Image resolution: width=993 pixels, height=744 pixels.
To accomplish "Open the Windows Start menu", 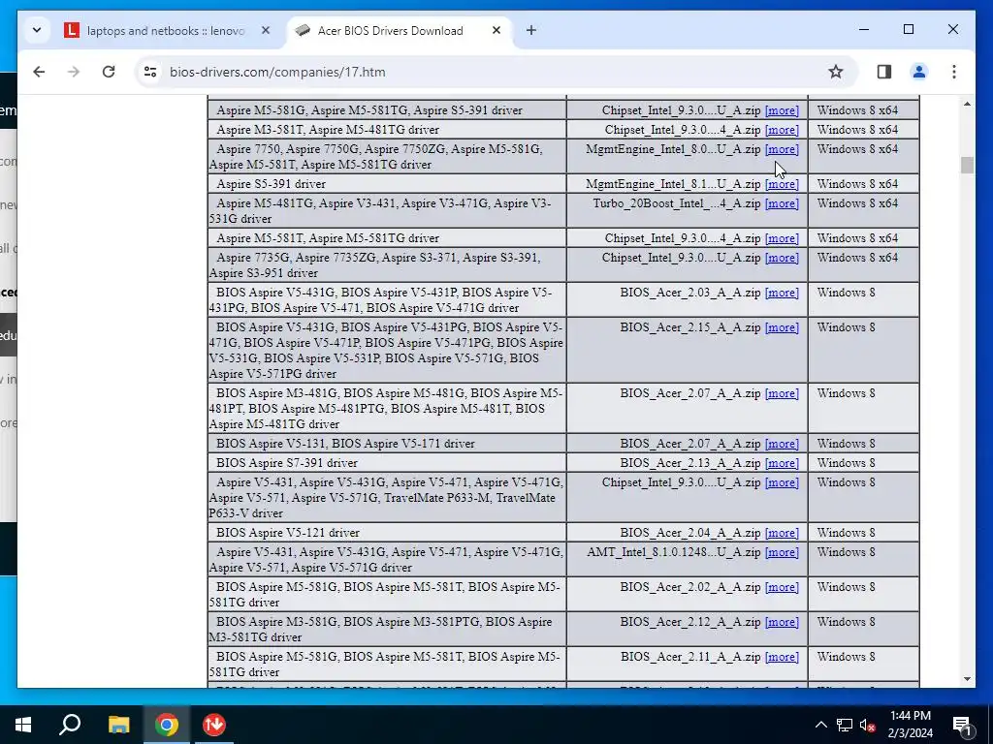I will pyautogui.click(x=23, y=725).
